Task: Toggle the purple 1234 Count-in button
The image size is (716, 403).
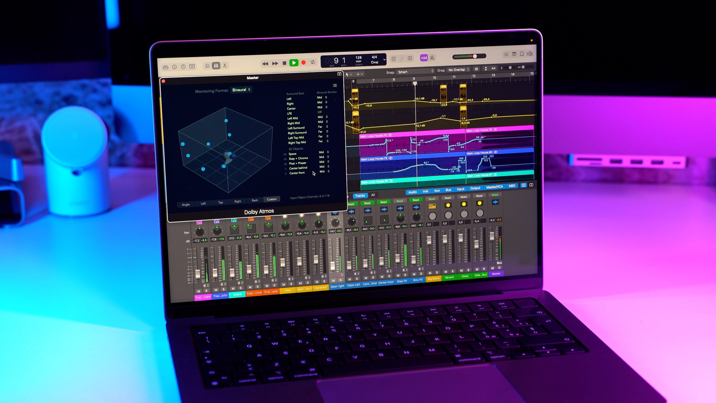Action: click(x=424, y=58)
